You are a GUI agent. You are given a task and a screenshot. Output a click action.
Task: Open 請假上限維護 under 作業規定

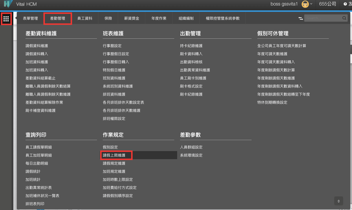[x=114, y=155]
